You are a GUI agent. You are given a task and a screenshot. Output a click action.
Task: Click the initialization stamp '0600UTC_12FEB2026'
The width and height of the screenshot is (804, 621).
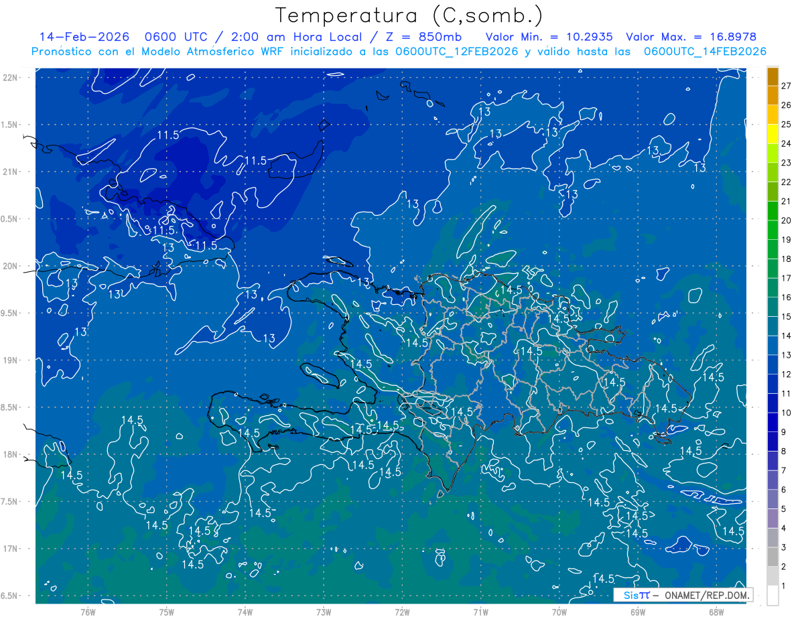tap(457, 52)
